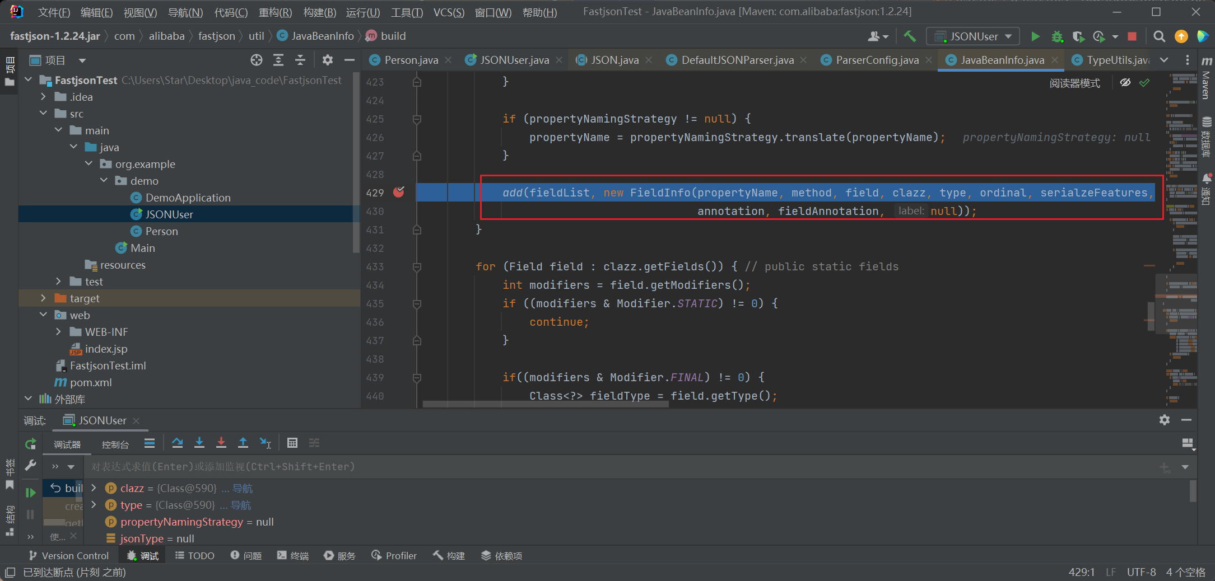Open the Version Control tool window
Image resolution: width=1215 pixels, height=581 pixels.
pyautogui.click(x=68, y=556)
